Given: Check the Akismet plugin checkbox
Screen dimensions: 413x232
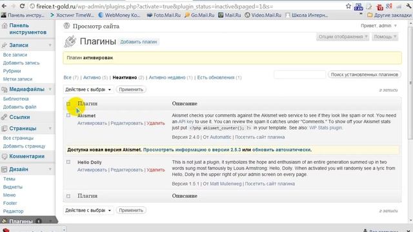Looking at the screenshot, I should point(68,115).
